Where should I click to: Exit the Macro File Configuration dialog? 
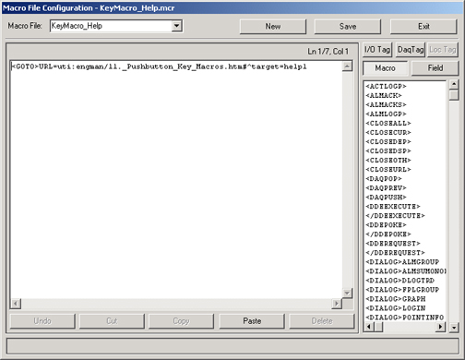click(423, 27)
